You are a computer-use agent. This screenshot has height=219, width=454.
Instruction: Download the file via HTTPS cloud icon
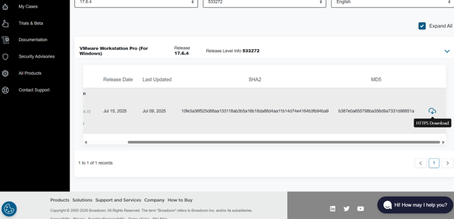coord(432,111)
